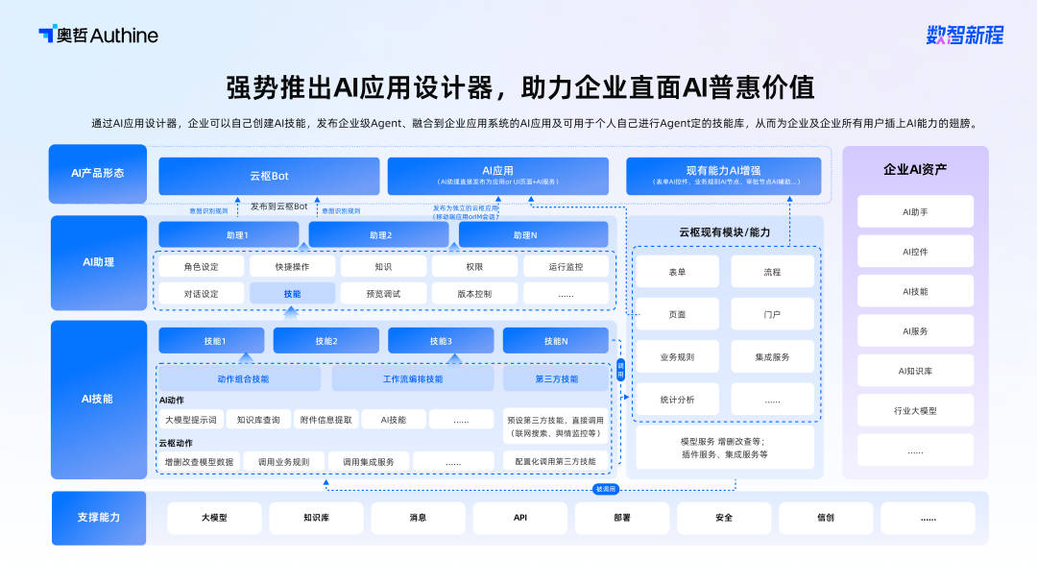Click the 数智新程 logo
1037x584 pixels.
[964, 35]
